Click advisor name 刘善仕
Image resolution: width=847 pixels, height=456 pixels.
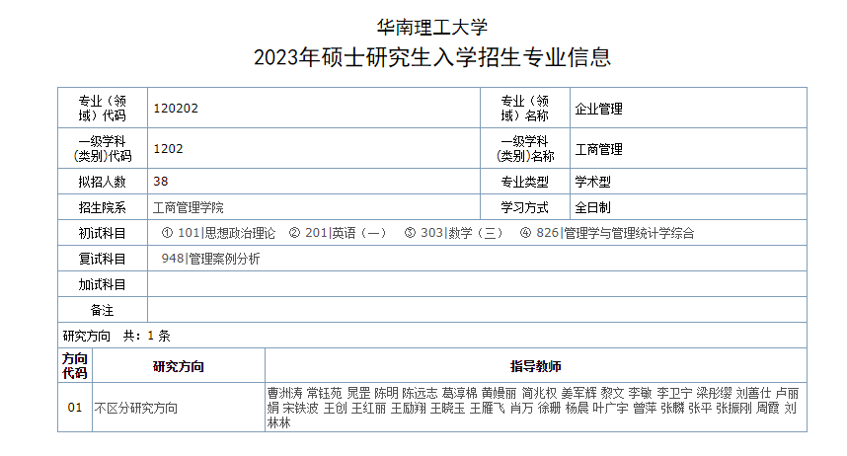click(x=753, y=393)
